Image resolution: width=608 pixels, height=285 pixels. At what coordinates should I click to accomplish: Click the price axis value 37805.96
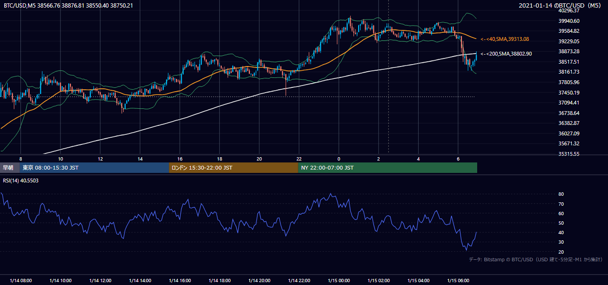(569, 82)
